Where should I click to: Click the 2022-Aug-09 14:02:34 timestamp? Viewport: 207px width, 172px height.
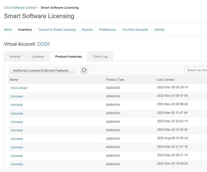(x=172, y=138)
